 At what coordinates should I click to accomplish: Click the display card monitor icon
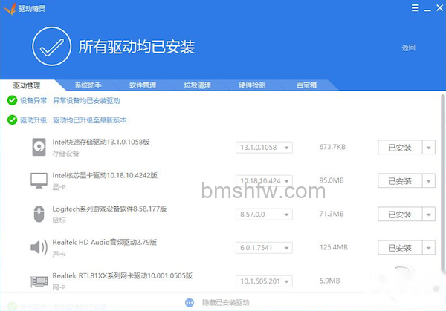click(39, 180)
